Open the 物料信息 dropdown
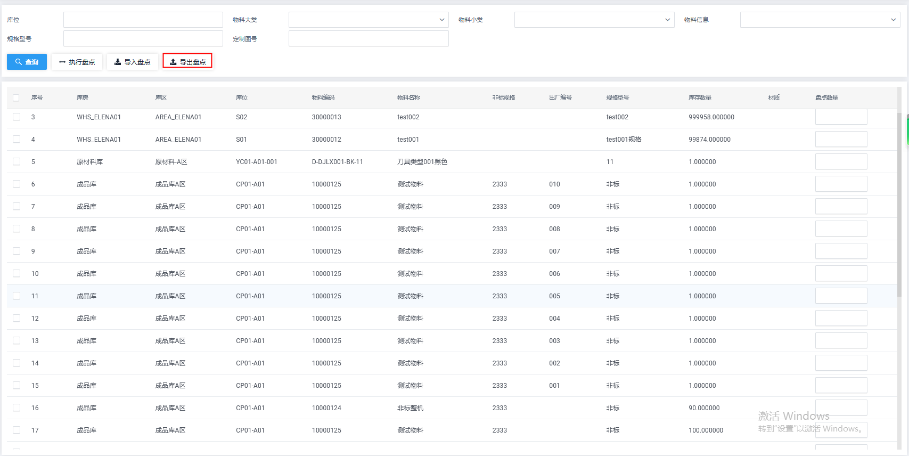The width and height of the screenshot is (909, 456). tap(820, 20)
